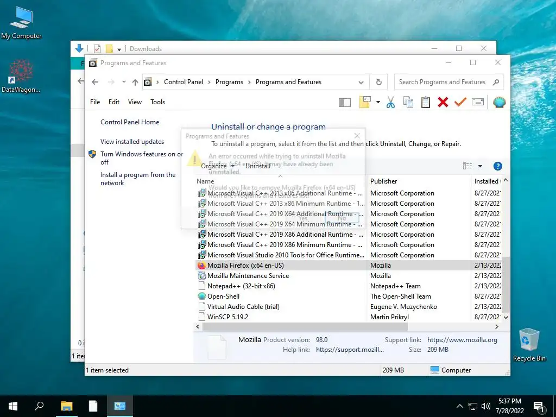
Task: Click the Windows Start button
Action: click(x=13, y=406)
